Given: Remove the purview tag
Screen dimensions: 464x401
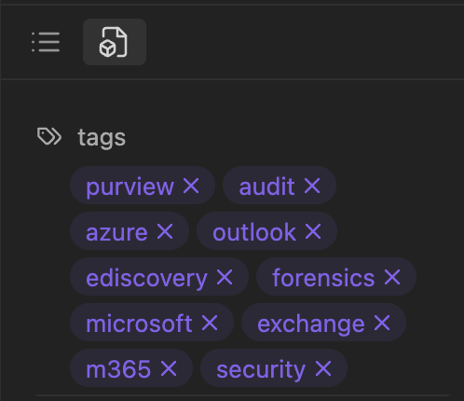Looking at the screenshot, I should (191, 186).
